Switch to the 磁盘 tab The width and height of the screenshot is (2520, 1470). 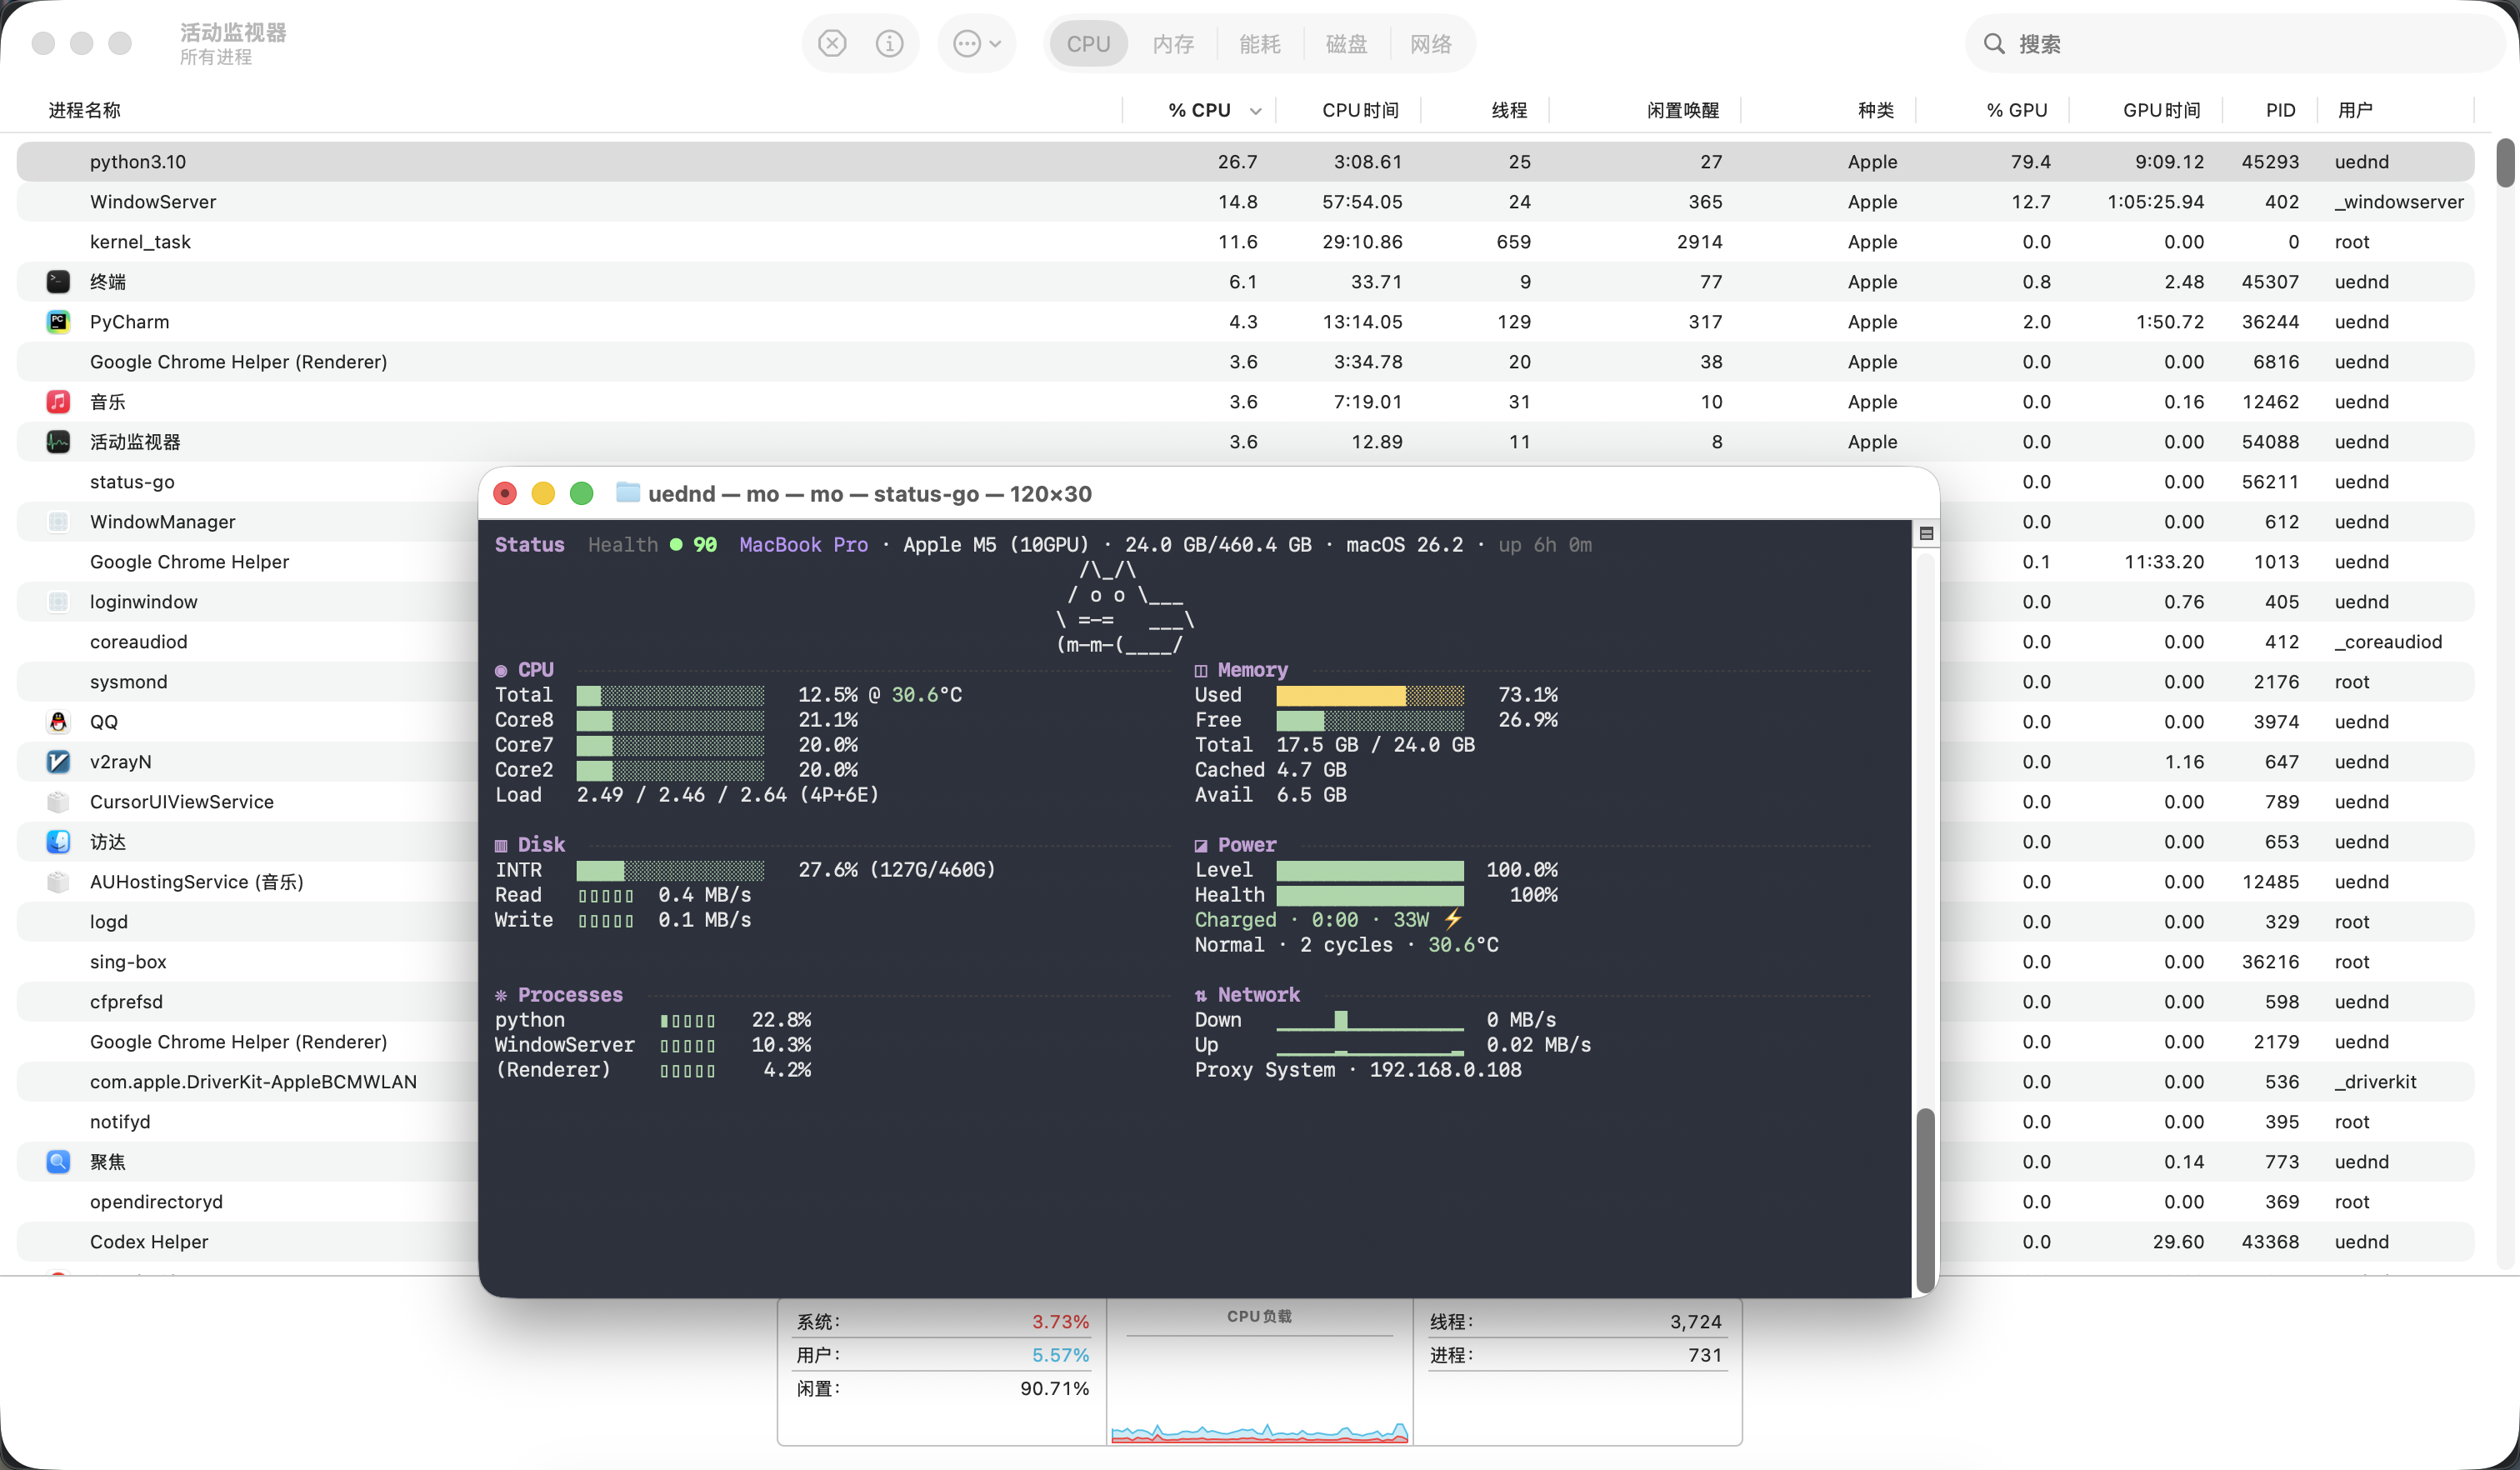(x=1345, y=44)
